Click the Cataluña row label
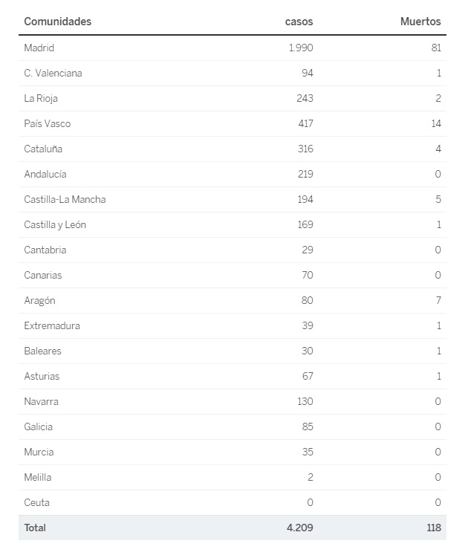Viewport: 468px width, 558px height. (x=43, y=149)
